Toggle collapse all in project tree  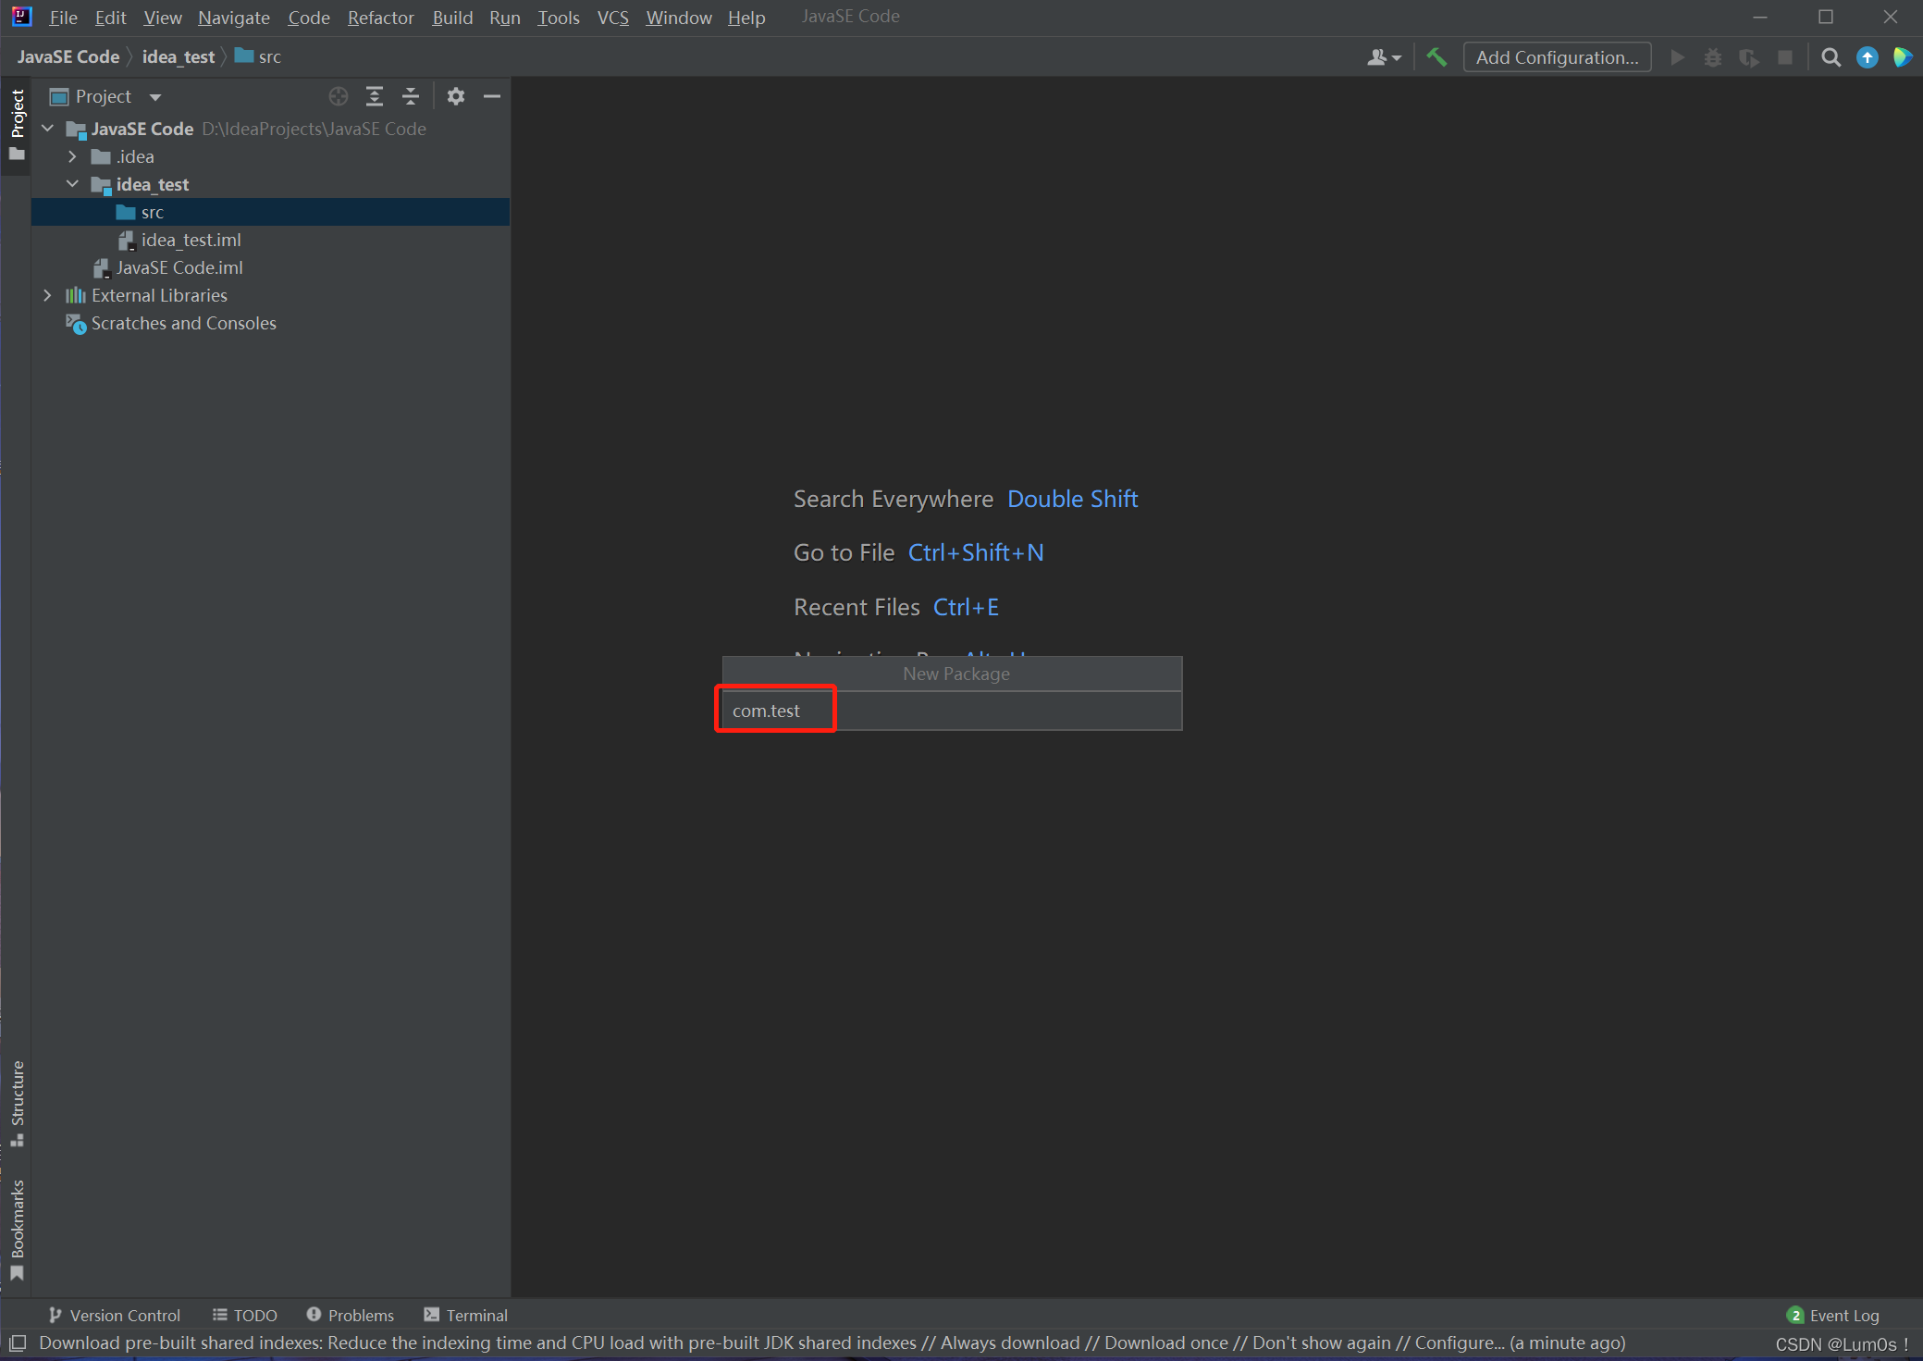[x=411, y=95]
